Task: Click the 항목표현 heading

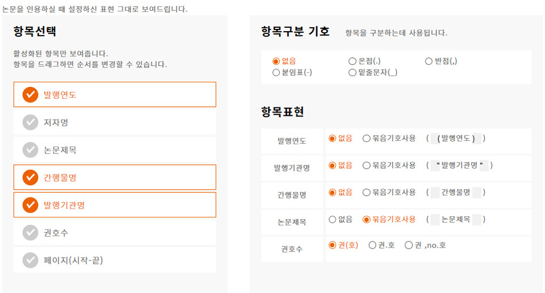Action: click(x=283, y=112)
